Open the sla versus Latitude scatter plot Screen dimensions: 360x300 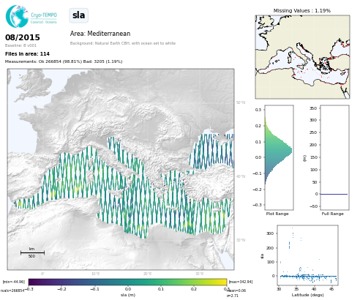(307, 255)
